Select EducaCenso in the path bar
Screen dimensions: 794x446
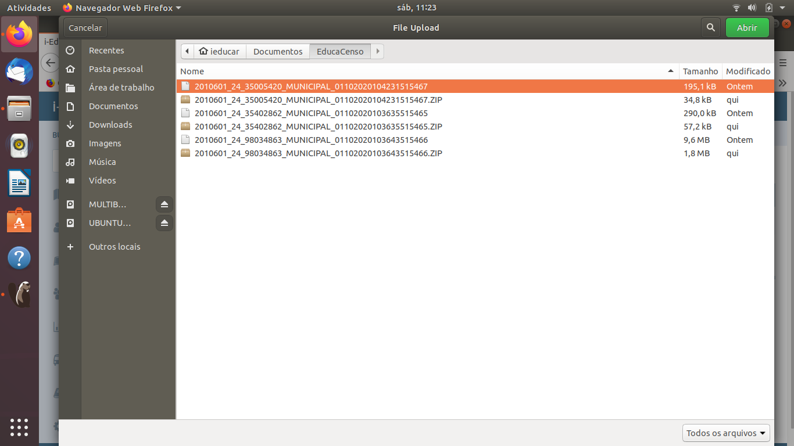pos(340,51)
